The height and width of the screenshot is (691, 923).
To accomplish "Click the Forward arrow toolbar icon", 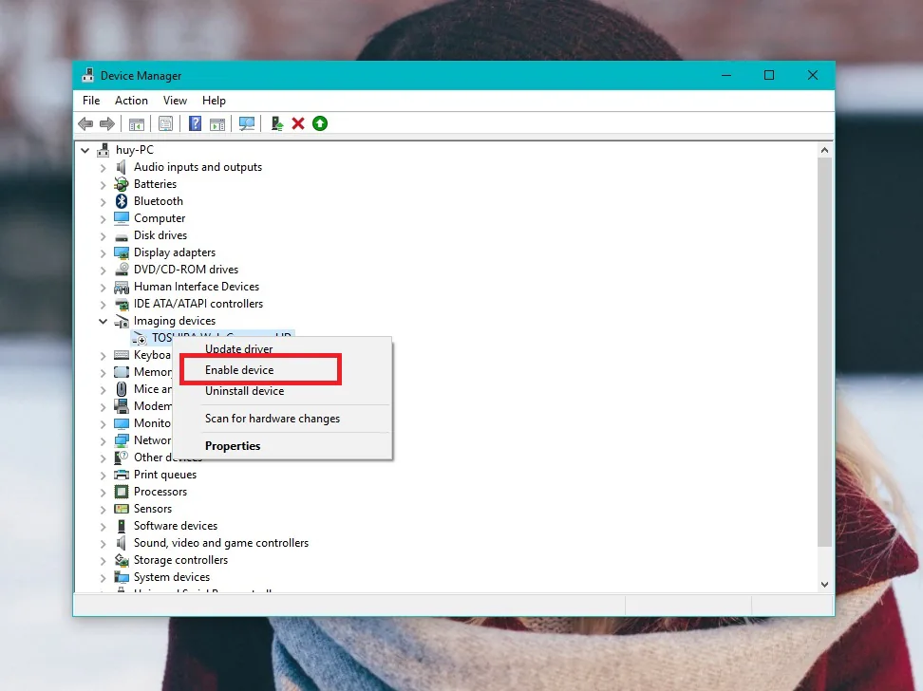I will click(x=107, y=123).
